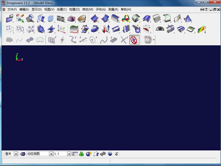
Task: Expand the arrow beside the palette icon
Action: (154, 40)
